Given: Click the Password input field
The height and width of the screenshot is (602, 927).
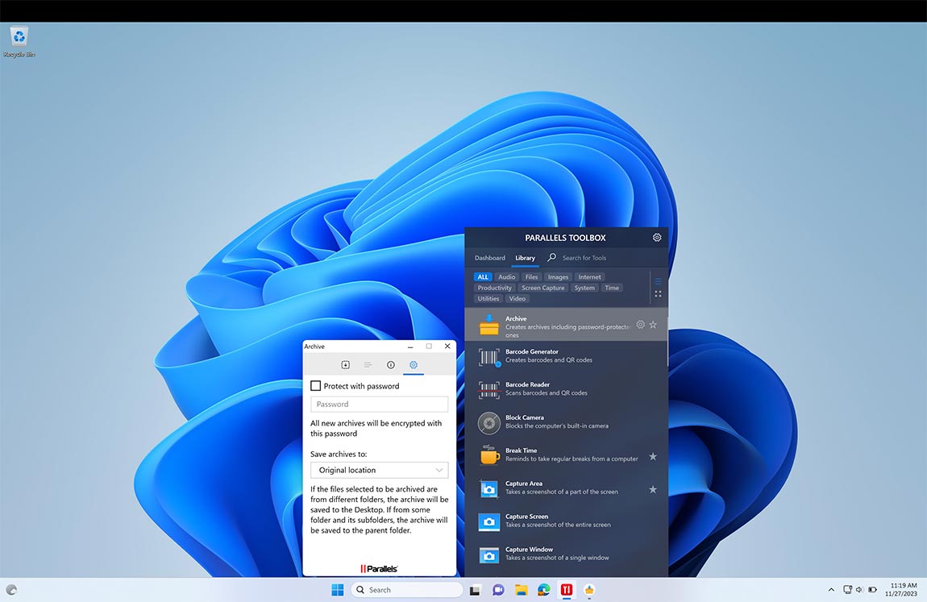Looking at the screenshot, I should point(379,404).
